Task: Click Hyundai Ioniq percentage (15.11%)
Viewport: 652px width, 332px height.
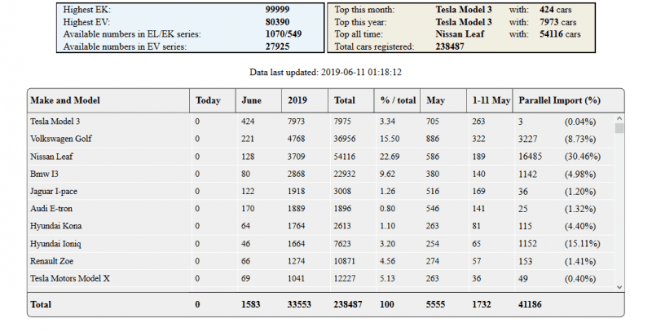Action: coord(582,244)
